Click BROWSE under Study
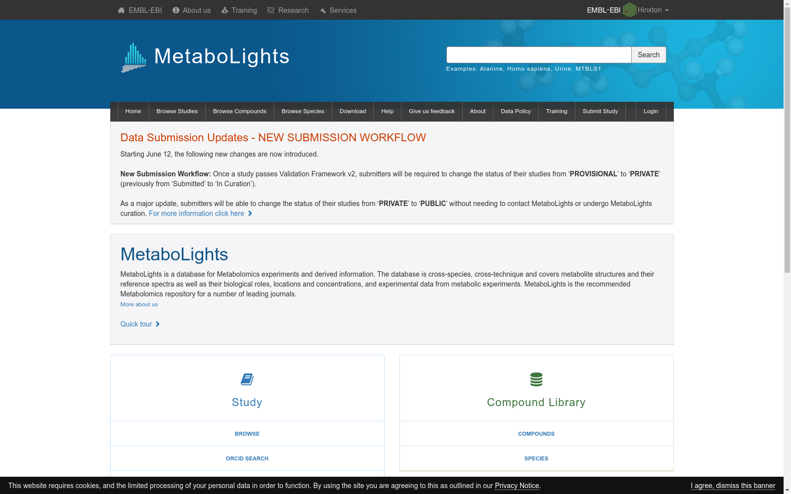 (247, 434)
